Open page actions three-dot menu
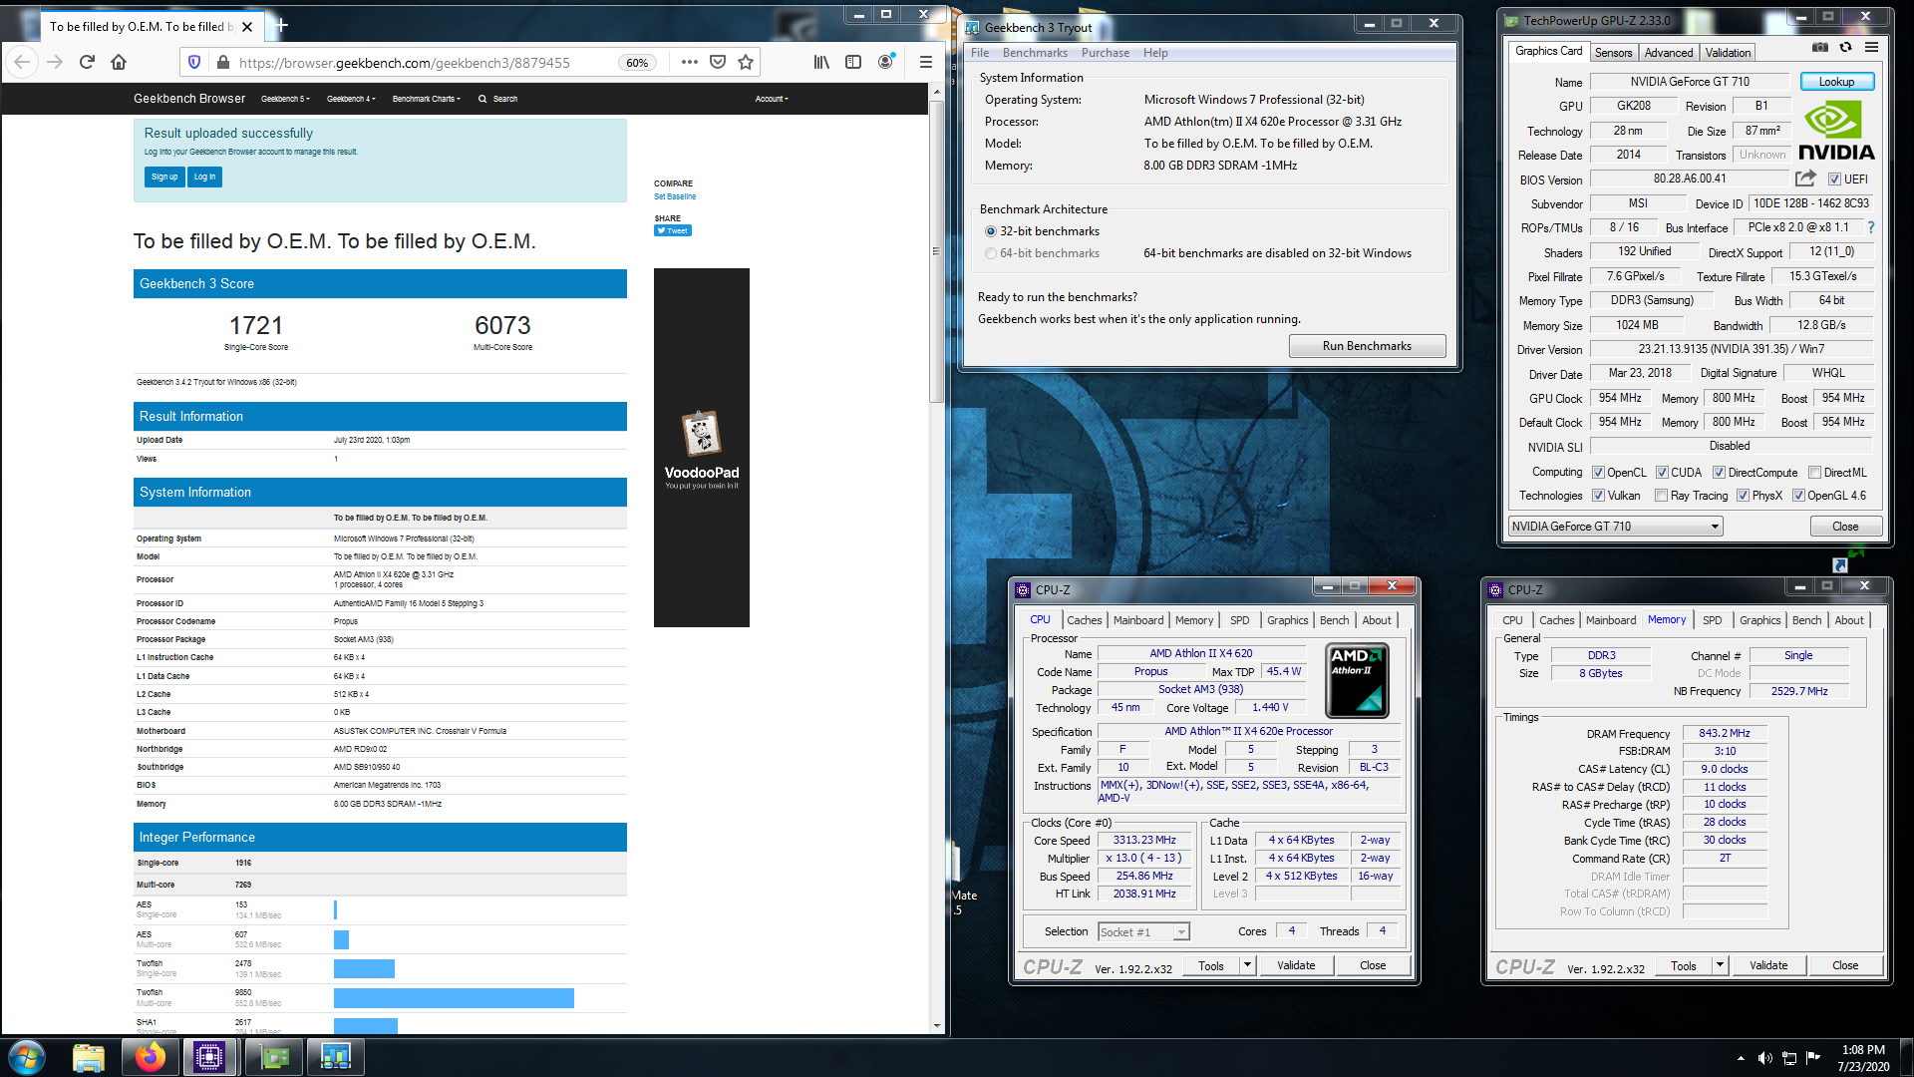Viewport: 1914px width, 1077px height. (689, 62)
